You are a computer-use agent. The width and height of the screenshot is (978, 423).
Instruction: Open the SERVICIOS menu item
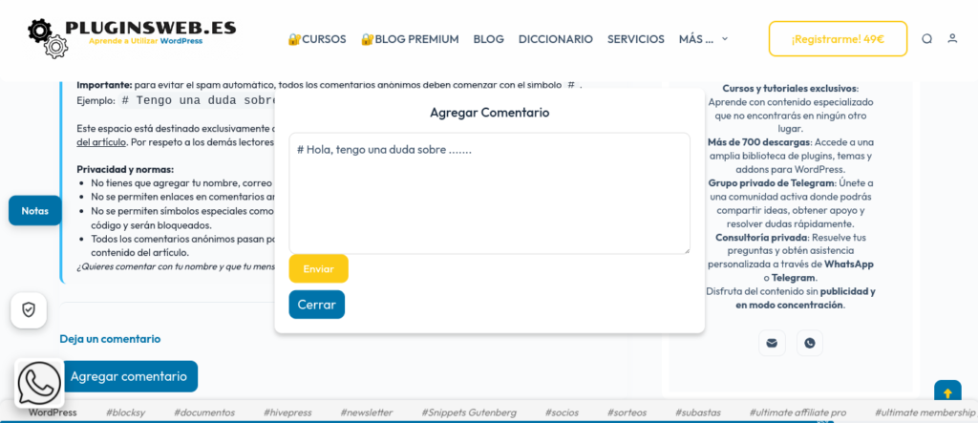[x=635, y=39]
